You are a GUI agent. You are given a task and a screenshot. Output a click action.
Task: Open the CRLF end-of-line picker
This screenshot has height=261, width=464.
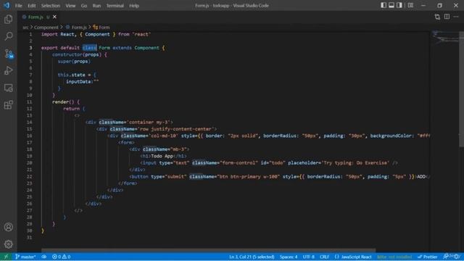[324, 257]
